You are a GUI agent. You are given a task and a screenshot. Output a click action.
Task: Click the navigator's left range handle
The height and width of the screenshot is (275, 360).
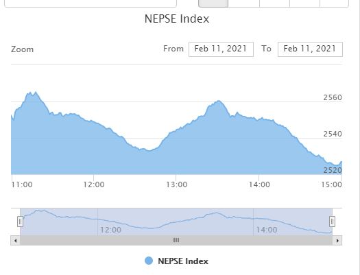[x=20, y=222]
